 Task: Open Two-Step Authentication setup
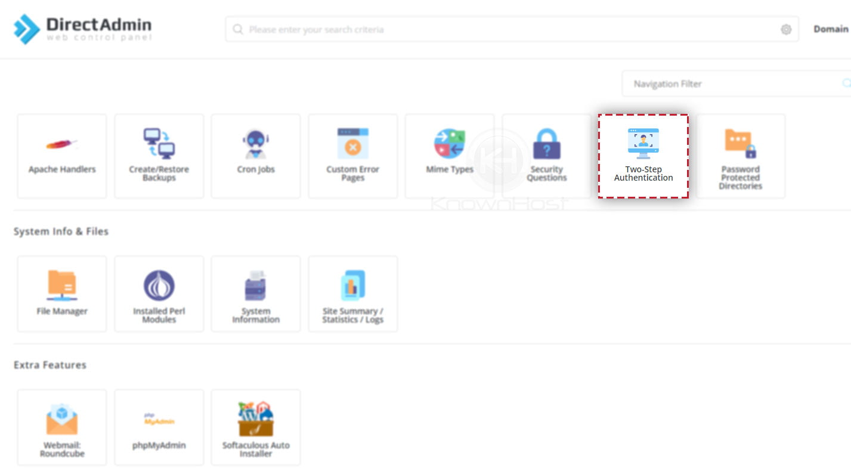(x=643, y=156)
